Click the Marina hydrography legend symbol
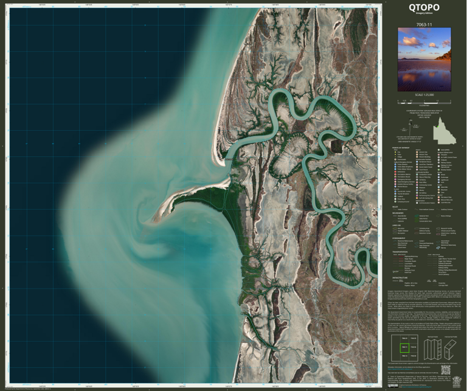 click(x=438, y=247)
